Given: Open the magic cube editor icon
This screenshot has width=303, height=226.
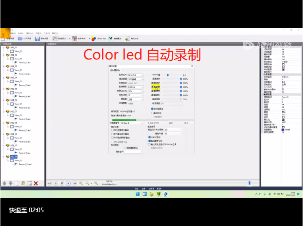Looking at the screenshot, I should [111, 39].
